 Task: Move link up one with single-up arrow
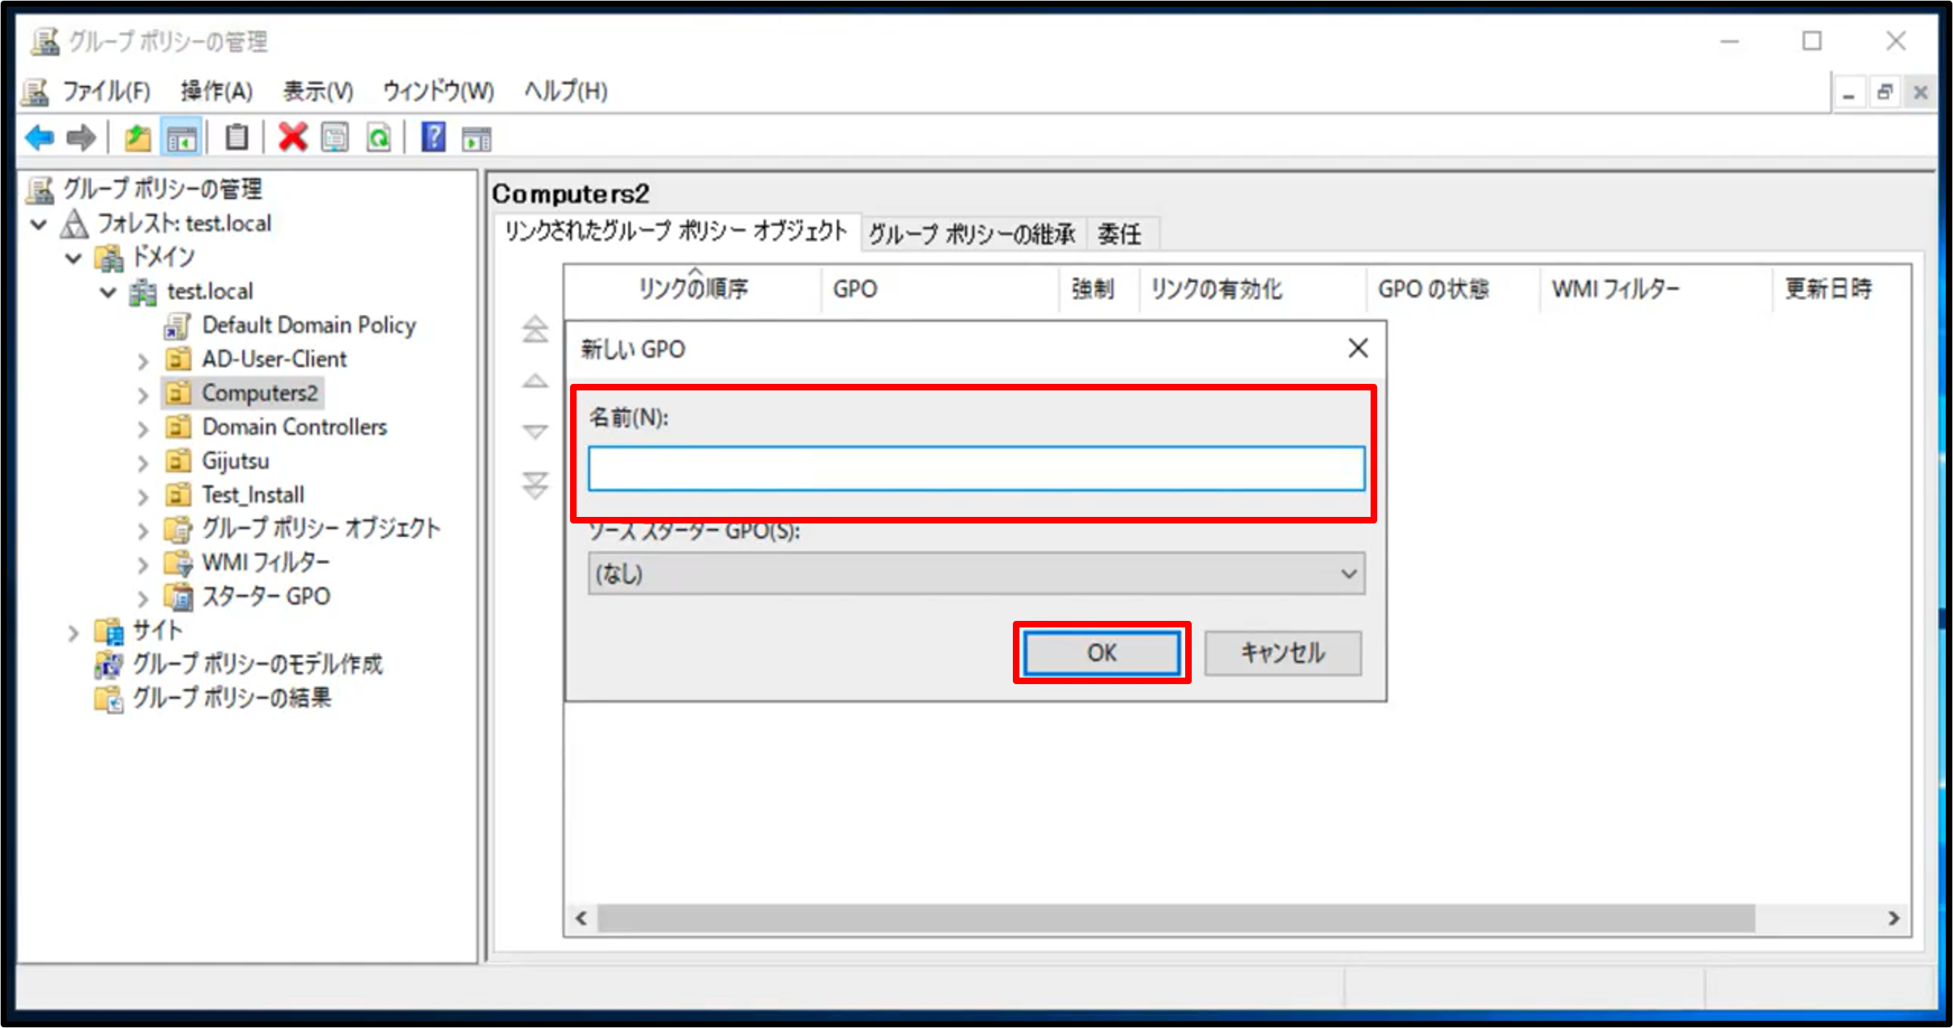coord(535,380)
